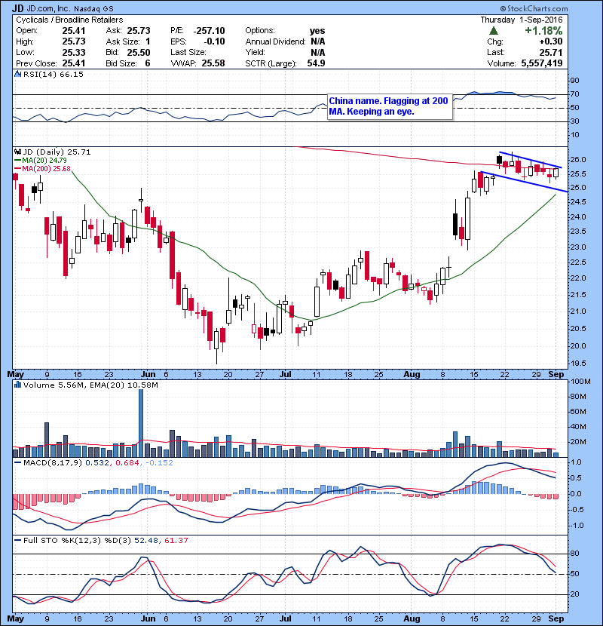Image resolution: width=603 pixels, height=626 pixels.
Task: Click the 'Jul' label under the price chart
Action: (286, 375)
